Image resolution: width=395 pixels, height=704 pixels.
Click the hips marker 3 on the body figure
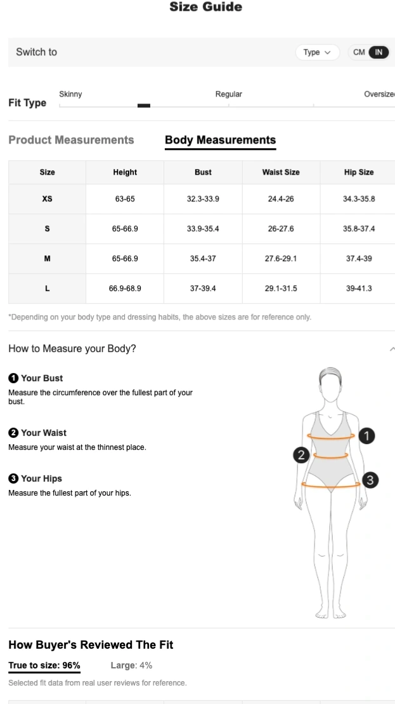371,480
